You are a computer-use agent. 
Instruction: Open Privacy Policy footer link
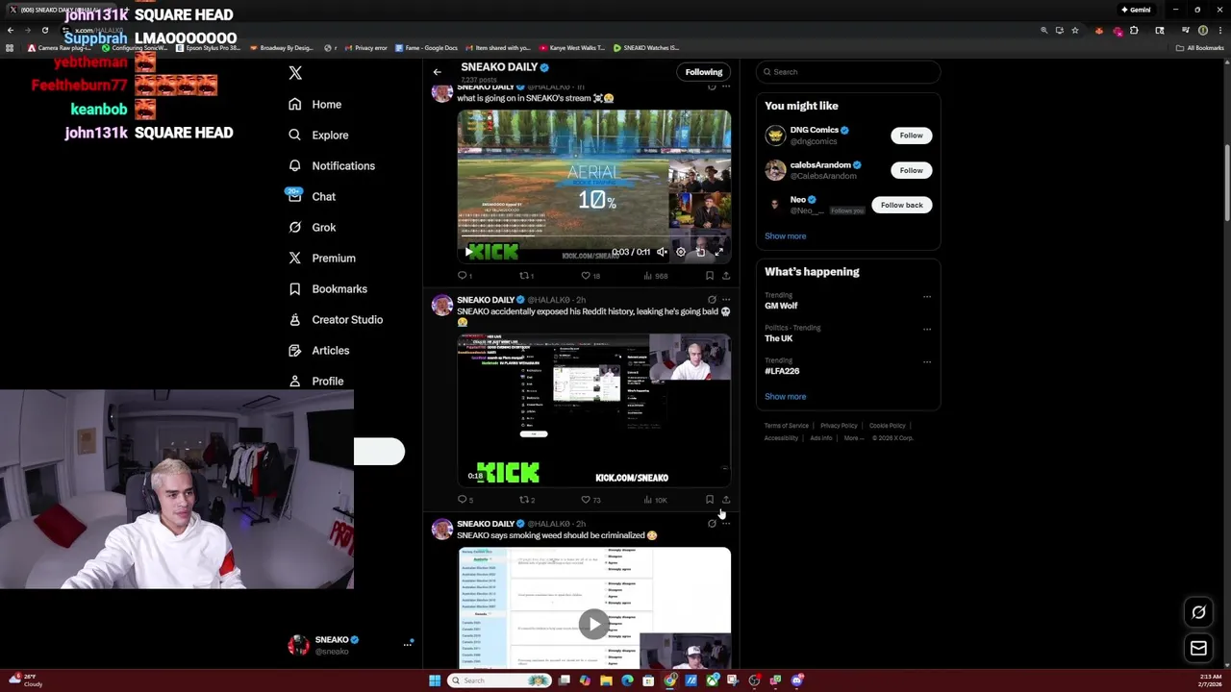click(839, 426)
